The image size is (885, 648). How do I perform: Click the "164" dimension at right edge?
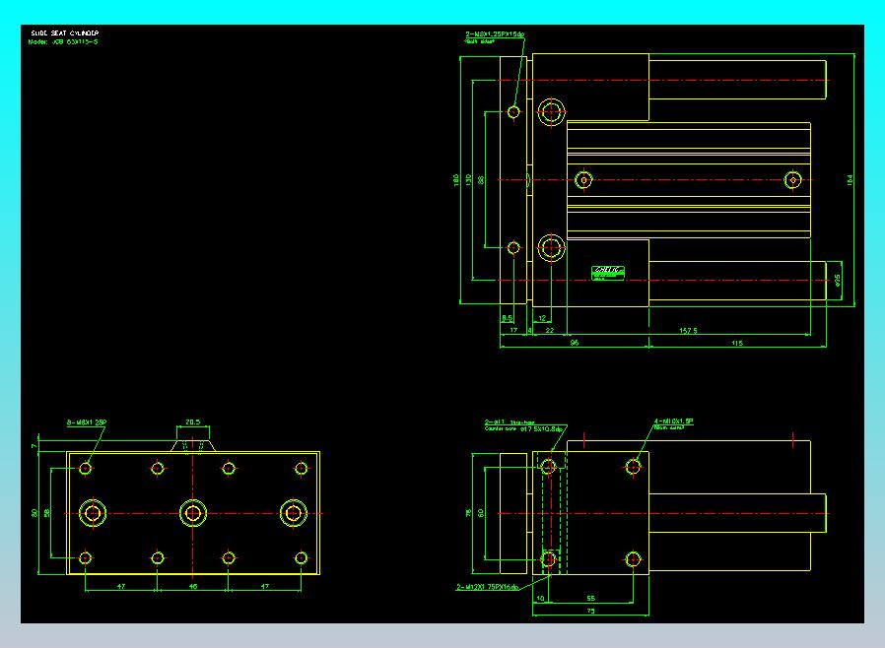coord(850,180)
